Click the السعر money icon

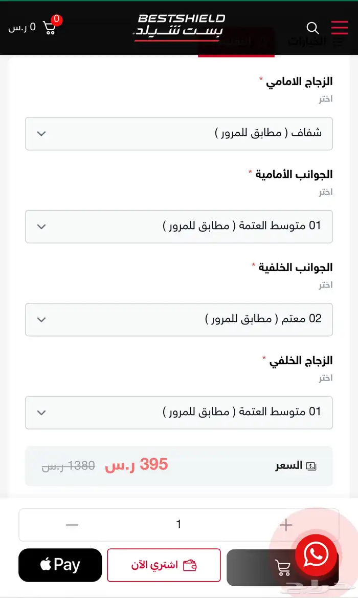click(x=311, y=466)
